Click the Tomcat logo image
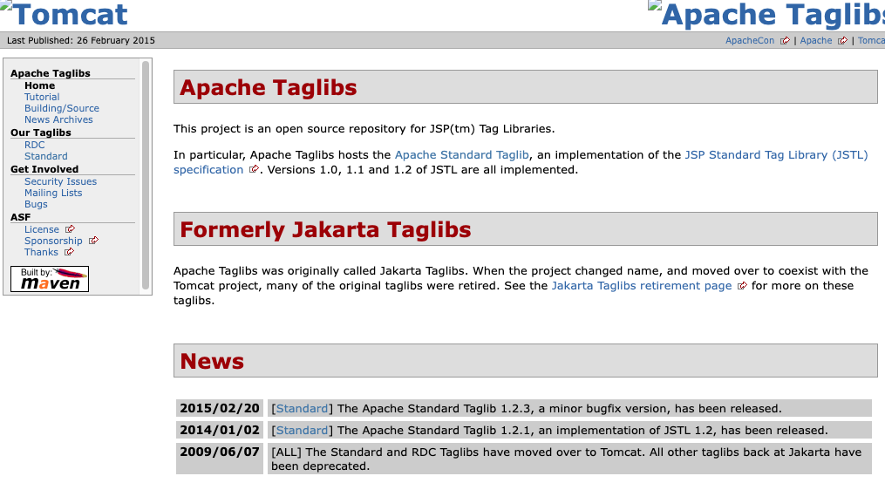 click(64, 14)
